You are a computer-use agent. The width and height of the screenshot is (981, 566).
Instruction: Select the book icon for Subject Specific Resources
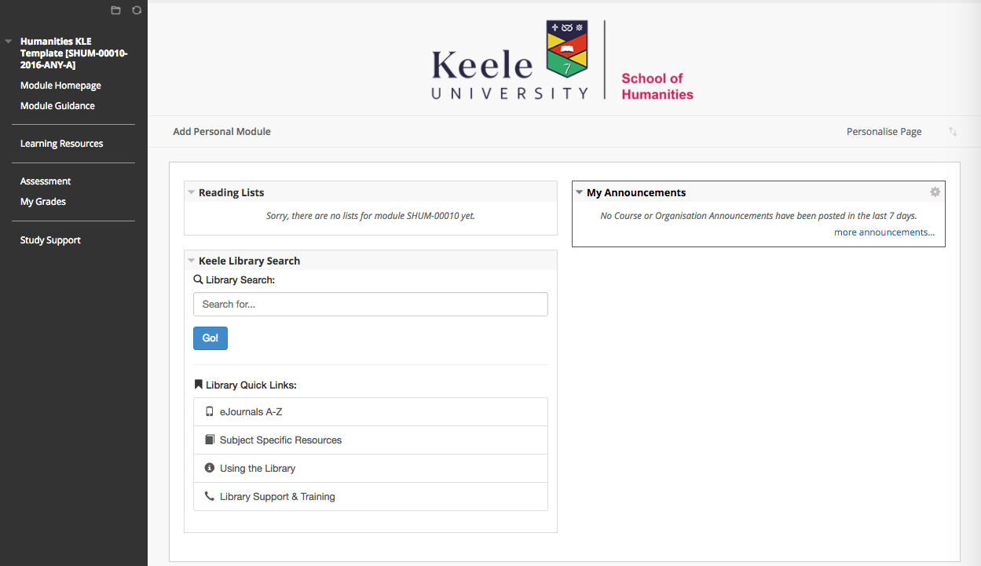[209, 440]
